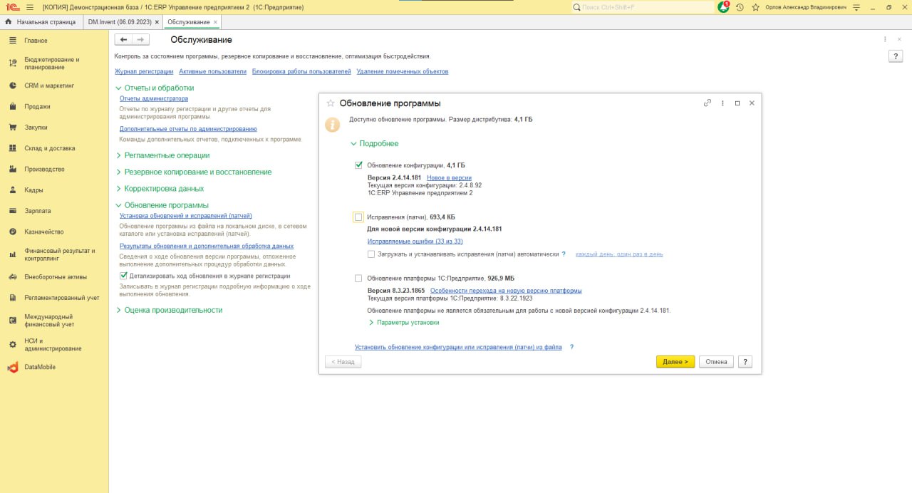This screenshot has height=493, width=912.
Task: Add update dialog to favorites star
Action: coord(330,103)
